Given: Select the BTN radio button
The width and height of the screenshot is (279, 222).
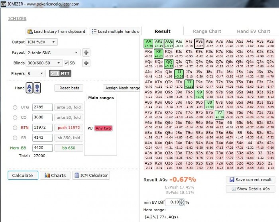Looking at the screenshot, I should 15,128.
